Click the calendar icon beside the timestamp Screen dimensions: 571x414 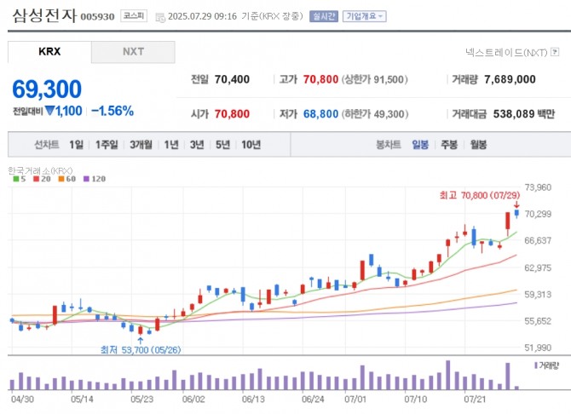(x=160, y=17)
